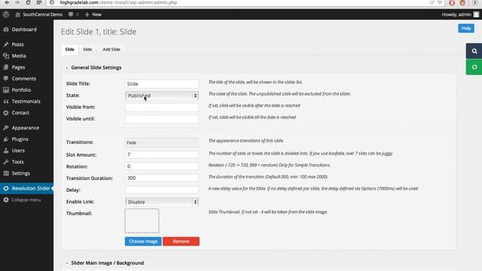
Task: Click the green refresh side button
Action: [x=474, y=67]
